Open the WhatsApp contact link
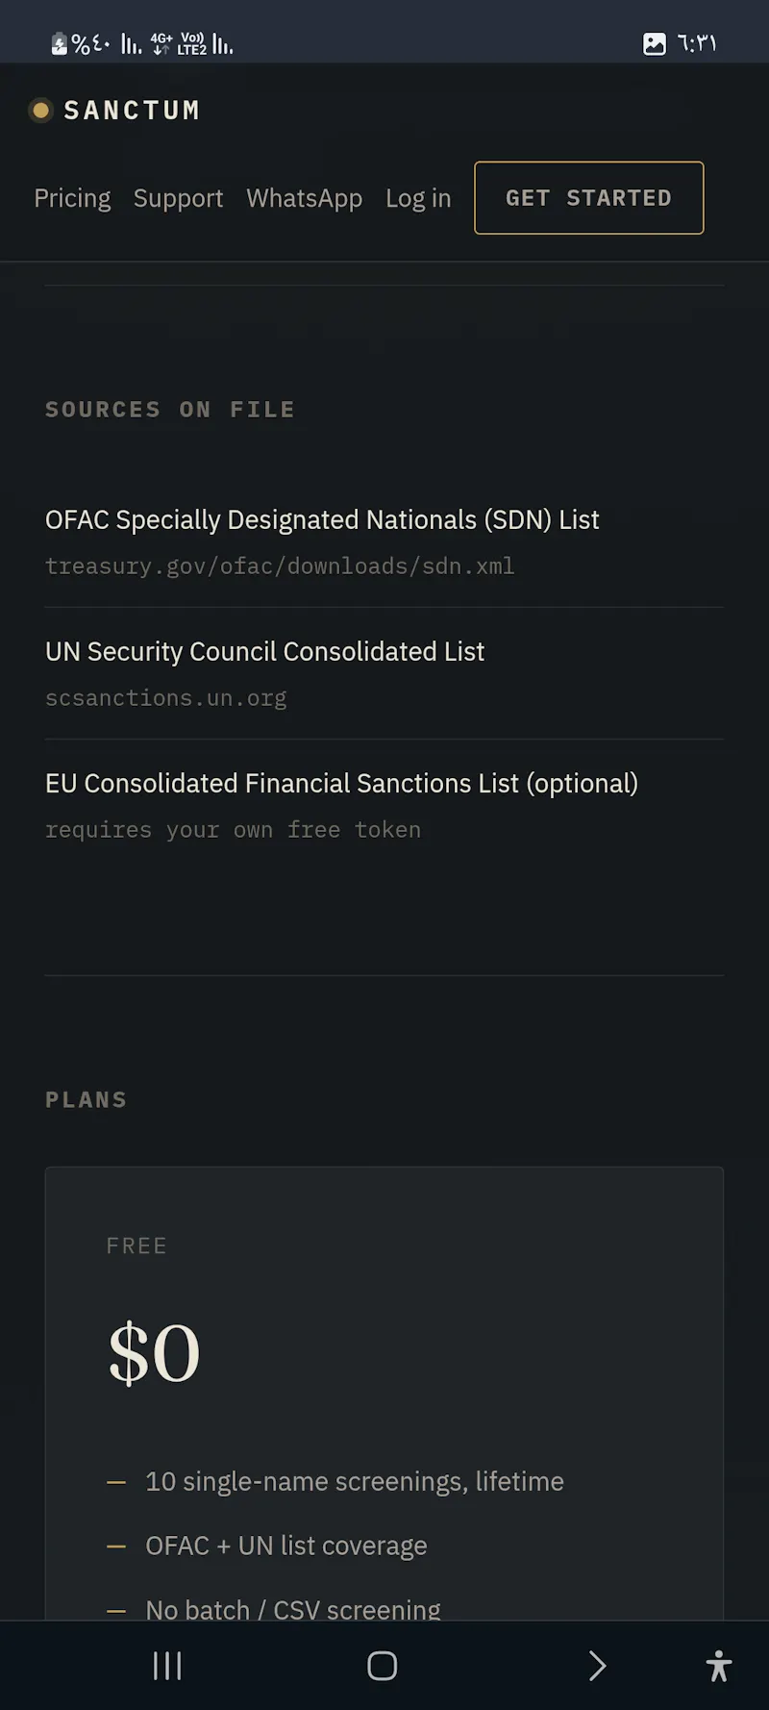This screenshot has width=769, height=1710. tap(305, 198)
